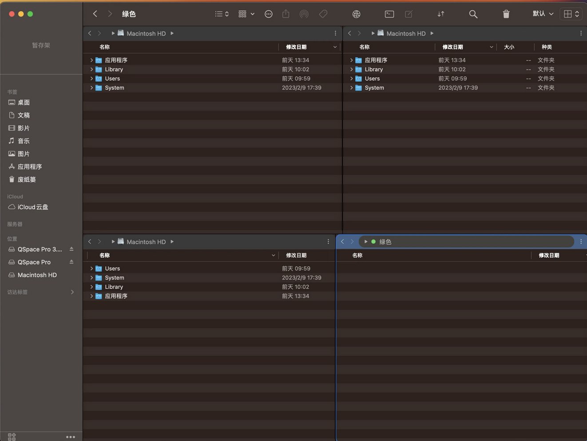Open the list view options in toolbar
The width and height of the screenshot is (587, 441).
(222, 14)
